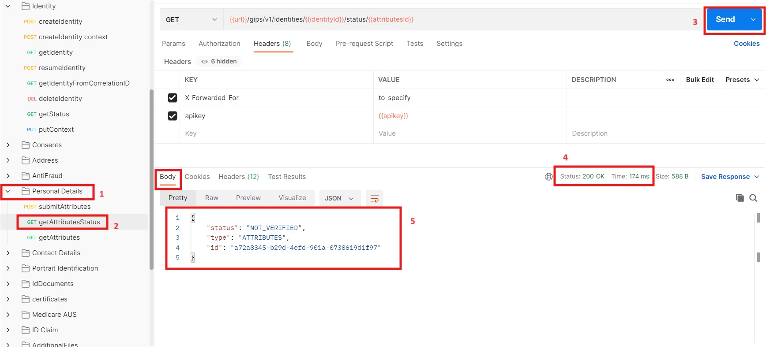Open the GET method dropdown

tap(191, 20)
